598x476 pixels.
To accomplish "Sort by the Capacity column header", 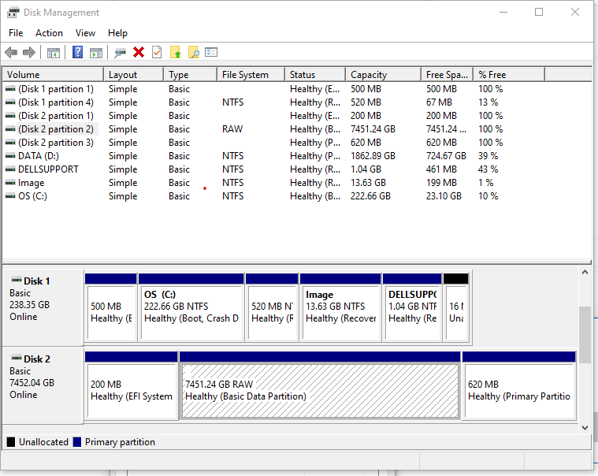I will [383, 75].
